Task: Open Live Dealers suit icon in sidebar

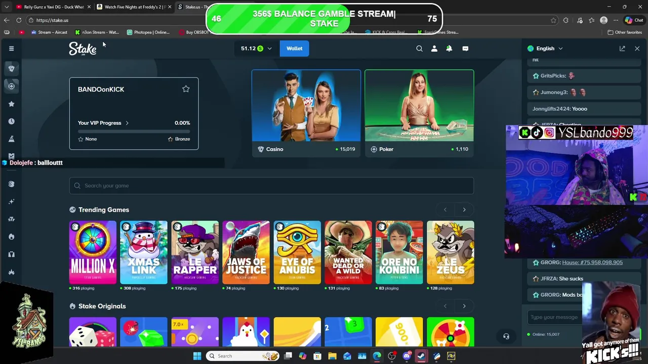Action: click(11, 254)
